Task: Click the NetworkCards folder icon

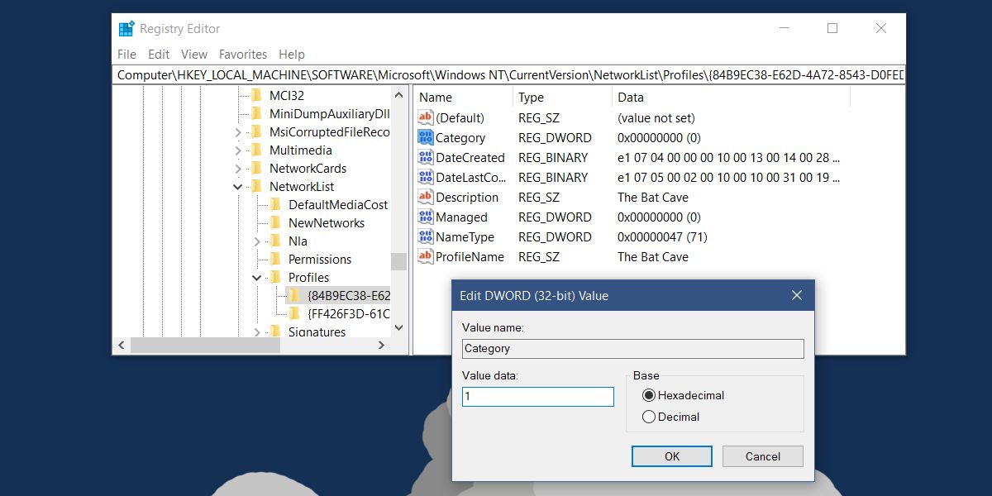Action: (x=256, y=169)
